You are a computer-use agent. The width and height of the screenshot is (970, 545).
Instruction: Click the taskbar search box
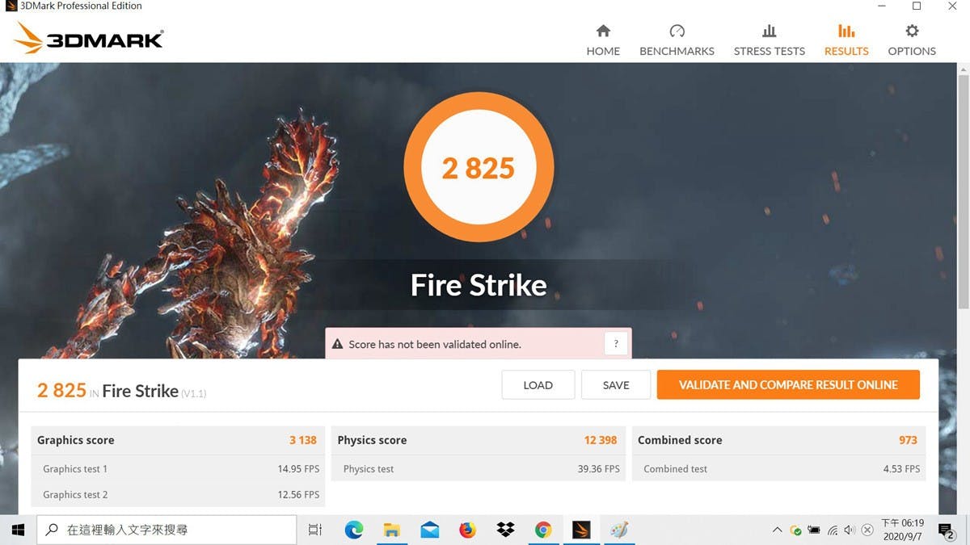tap(167, 530)
